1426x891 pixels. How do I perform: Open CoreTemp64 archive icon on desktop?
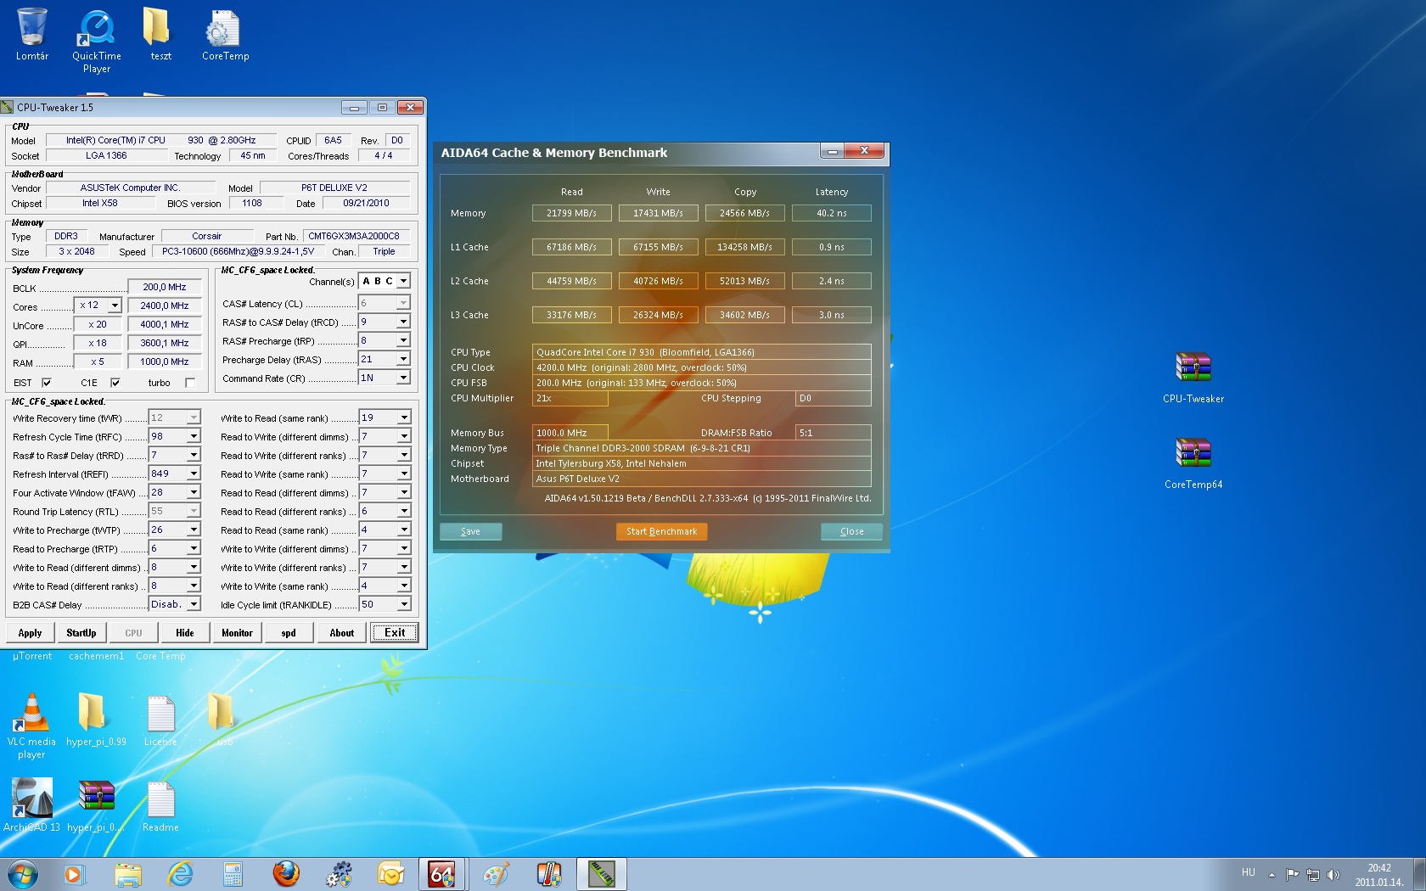1193,463
